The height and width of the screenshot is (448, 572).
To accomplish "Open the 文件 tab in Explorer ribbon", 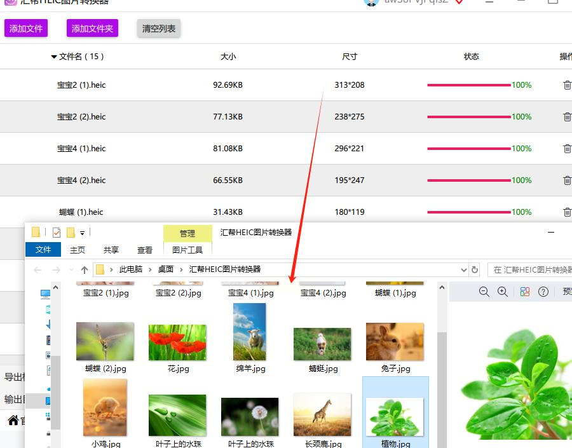I will tap(43, 250).
